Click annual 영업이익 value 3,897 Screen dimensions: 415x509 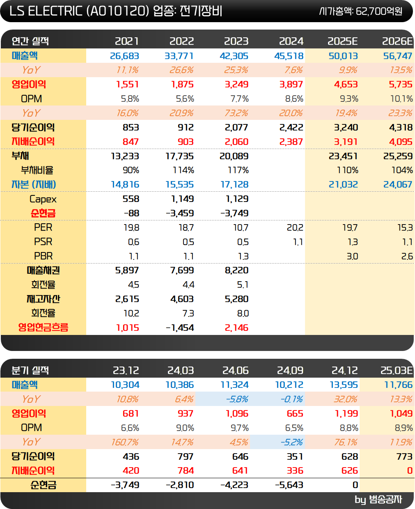coord(291,85)
